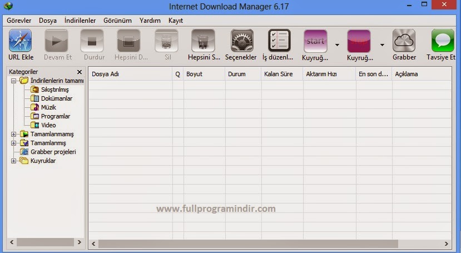Viewport: 461px width, 253px height.
Task: Select the Video category label
Action: [48, 125]
